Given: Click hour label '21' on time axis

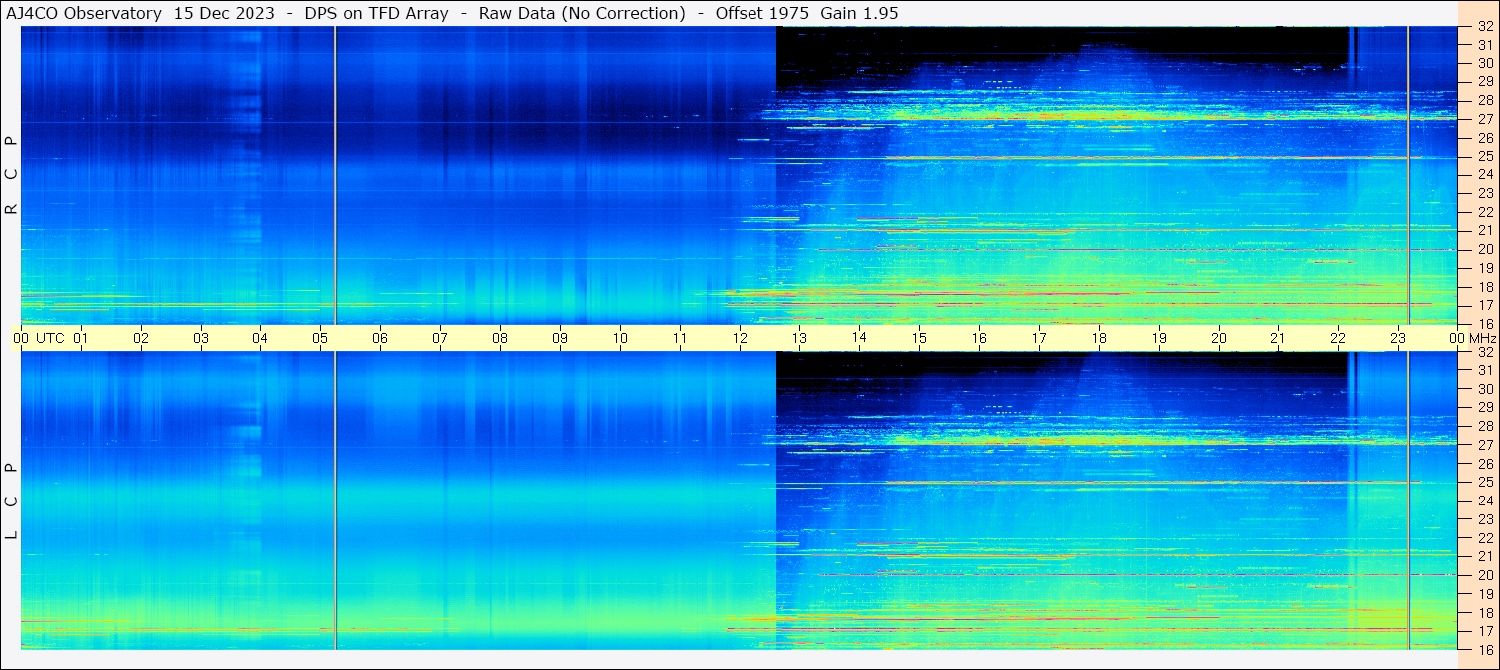Looking at the screenshot, I should tap(1278, 338).
